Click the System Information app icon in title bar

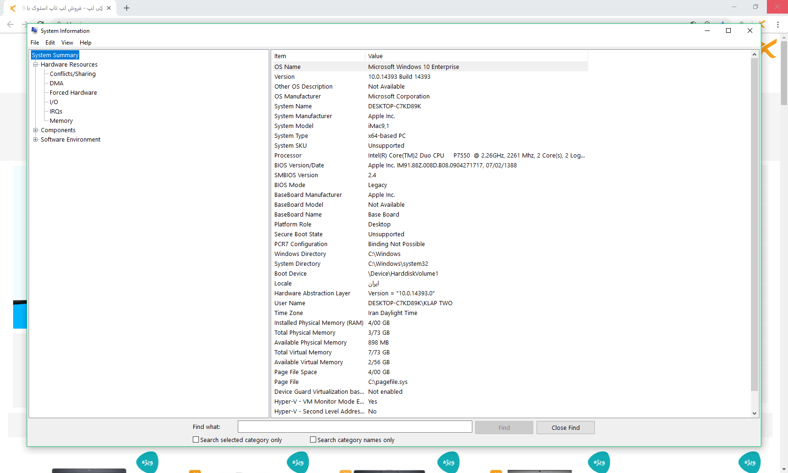tap(34, 30)
